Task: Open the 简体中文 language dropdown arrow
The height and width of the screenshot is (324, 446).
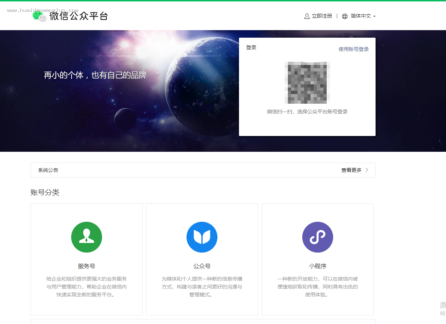Action: [x=374, y=17]
